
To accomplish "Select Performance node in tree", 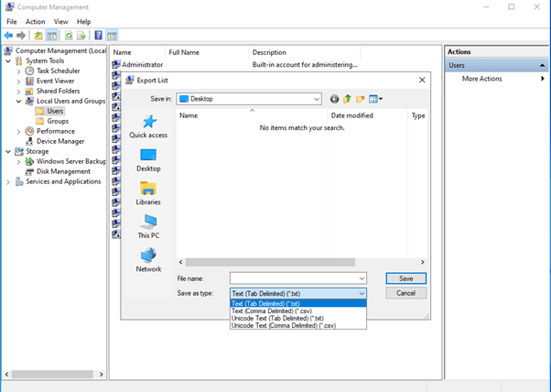I will [x=56, y=131].
